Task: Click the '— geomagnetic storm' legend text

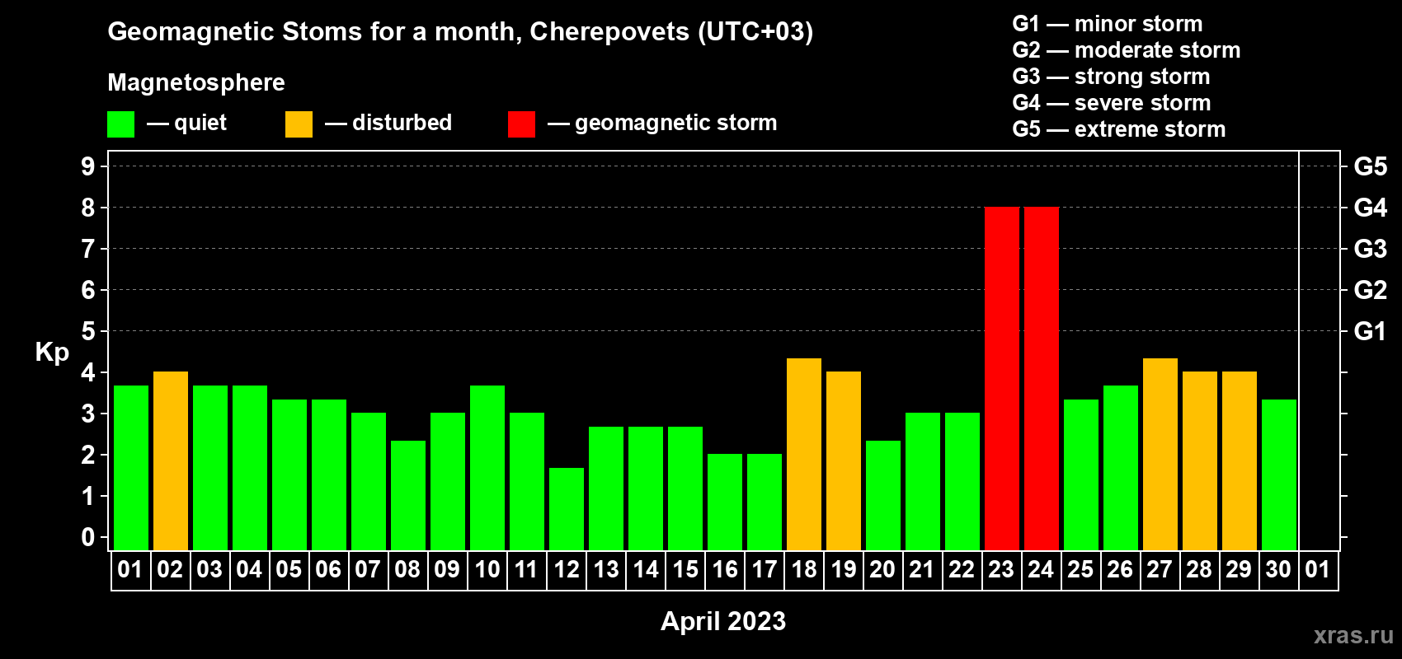Action: point(662,123)
